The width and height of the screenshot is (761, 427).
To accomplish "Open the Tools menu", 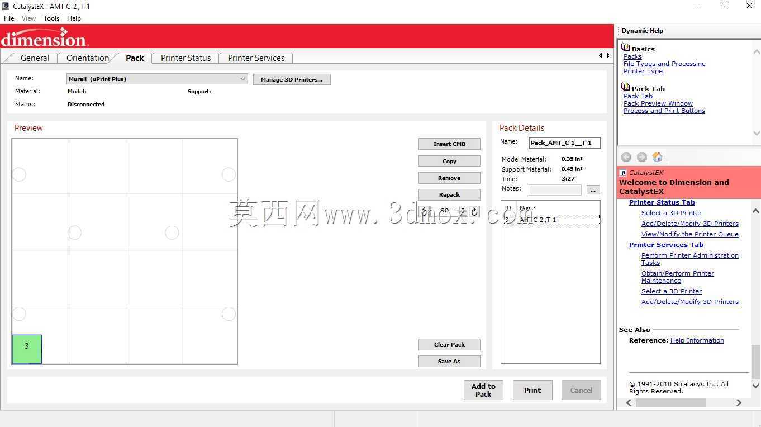I will [x=51, y=18].
